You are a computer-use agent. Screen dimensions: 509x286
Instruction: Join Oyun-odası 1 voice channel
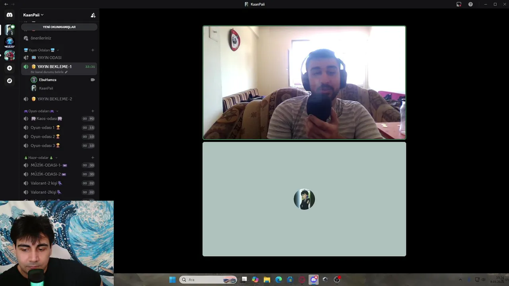pyautogui.click(x=59, y=128)
